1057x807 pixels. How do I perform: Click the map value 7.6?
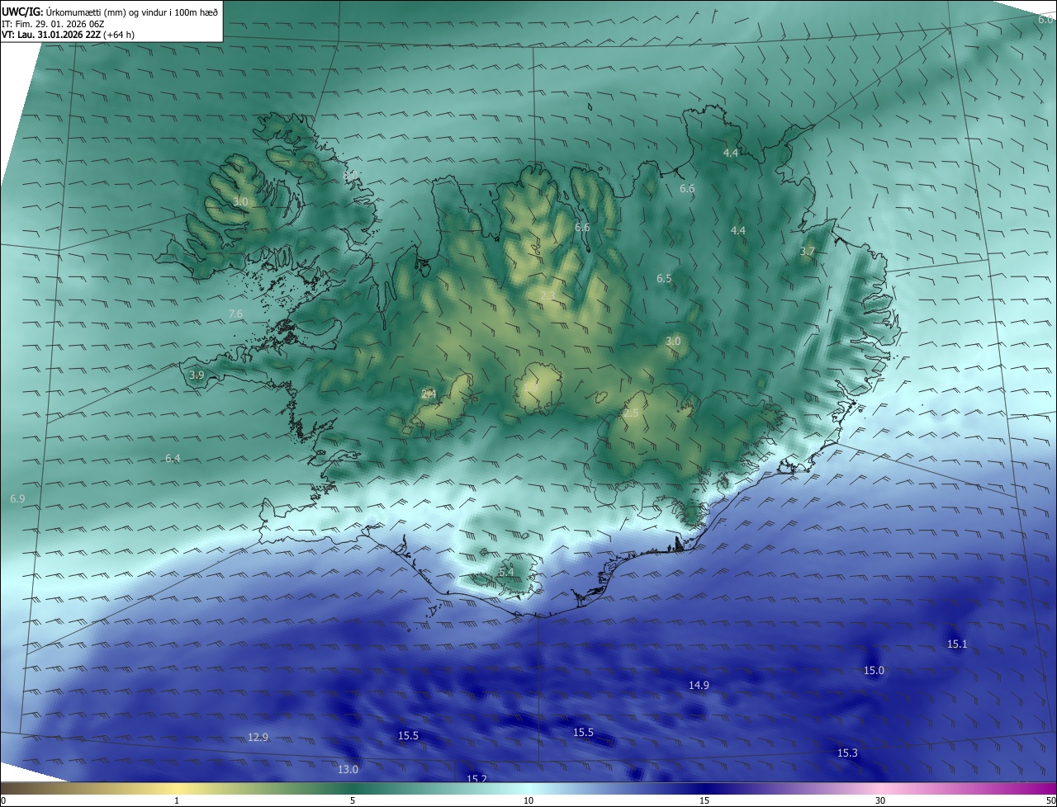click(235, 314)
